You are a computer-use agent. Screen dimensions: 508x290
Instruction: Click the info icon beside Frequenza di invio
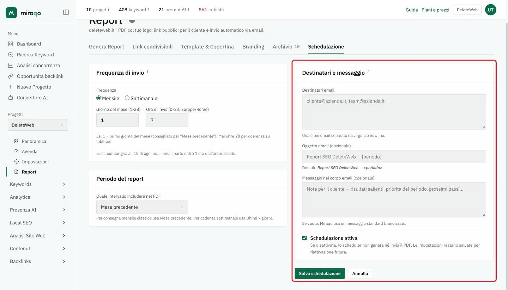147,72
